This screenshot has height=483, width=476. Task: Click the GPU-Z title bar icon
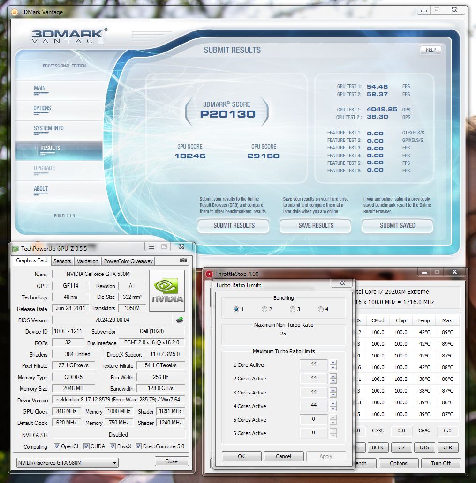click(15, 249)
